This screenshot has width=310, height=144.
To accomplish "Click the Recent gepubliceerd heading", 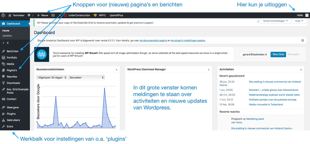I will 232,76.
